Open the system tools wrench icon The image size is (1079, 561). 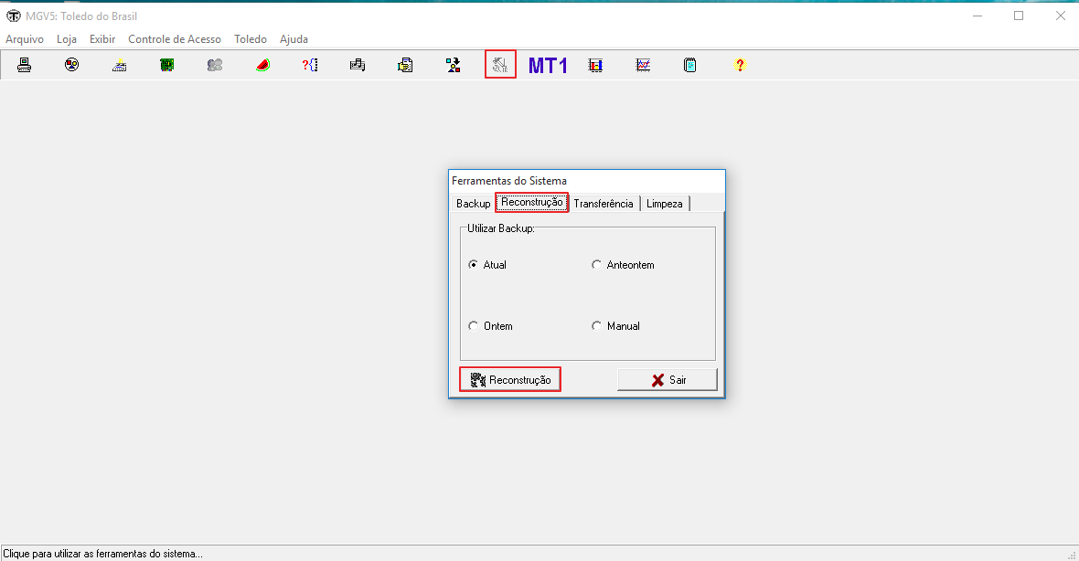tap(500, 65)
